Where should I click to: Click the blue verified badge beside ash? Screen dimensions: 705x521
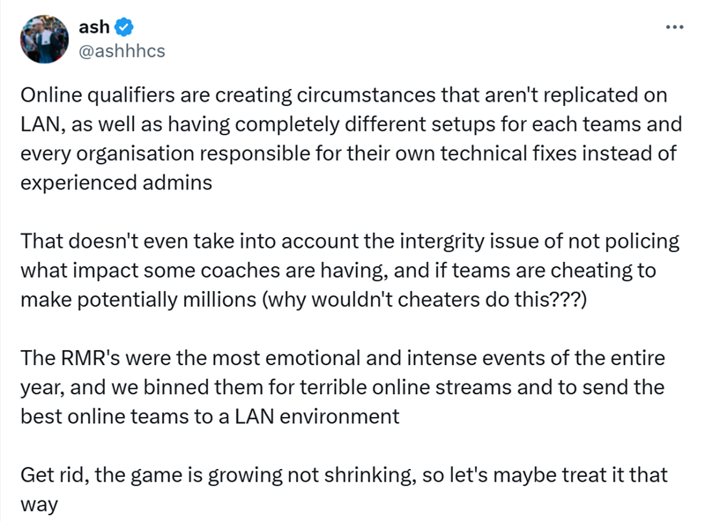[123, 27]
